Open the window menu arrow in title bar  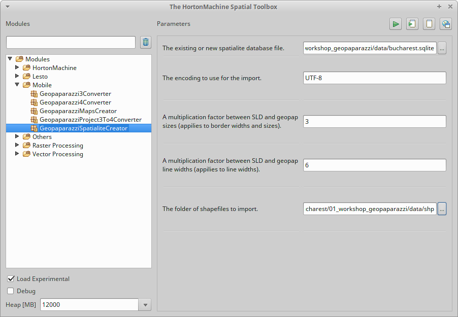click(x=8, y=7)
